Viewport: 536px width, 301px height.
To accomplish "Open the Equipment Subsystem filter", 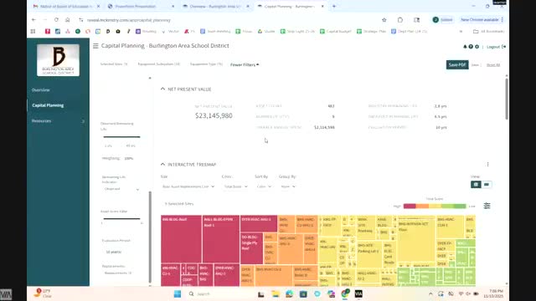I will (x=158, y=64).
